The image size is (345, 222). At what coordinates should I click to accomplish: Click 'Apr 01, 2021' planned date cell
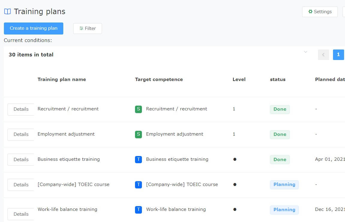click(x=330, y=159)
